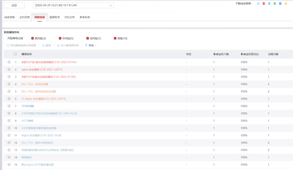Open the 筛选 filter dropdown
Screen dimensions: 293x170
[x=91, y=45]
